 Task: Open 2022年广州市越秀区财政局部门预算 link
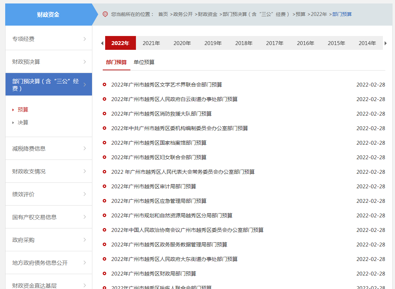tap(154, 274)
